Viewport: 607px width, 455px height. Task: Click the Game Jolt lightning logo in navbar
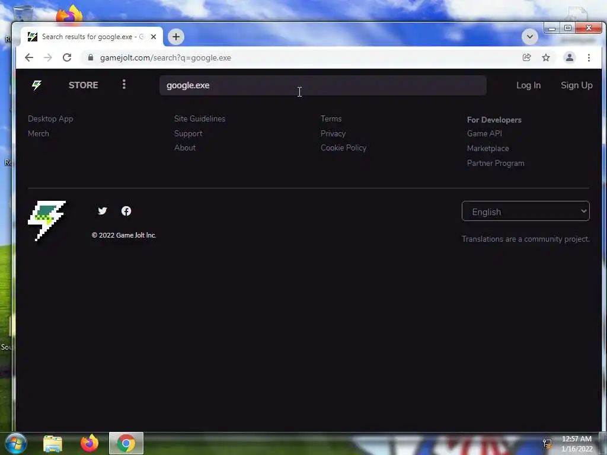coord(37,85)
